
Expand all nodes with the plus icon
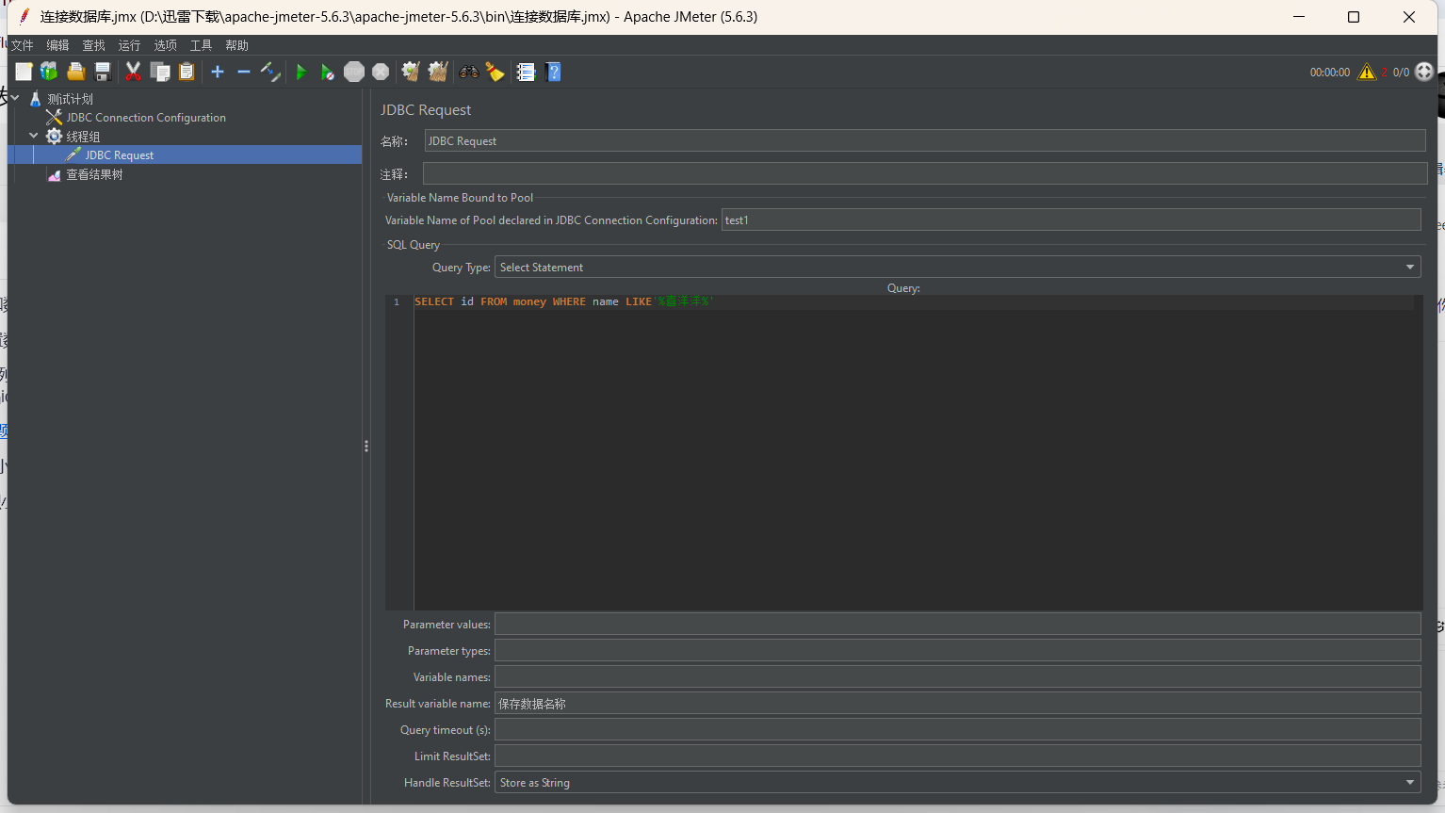pyautogui.click(x=218, y=72)
